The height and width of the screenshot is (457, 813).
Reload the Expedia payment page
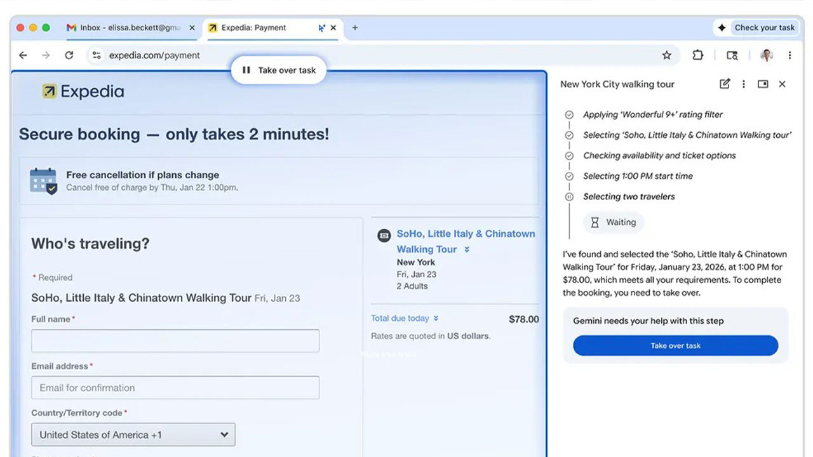pyautogui.click(x=69, y=55)
